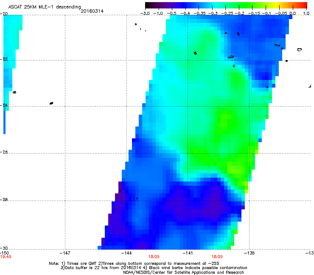Select the note line beginning "Note: 1) Times are GMT"
This screenshot has width=314, height=275.
click(x=134, y=264)
